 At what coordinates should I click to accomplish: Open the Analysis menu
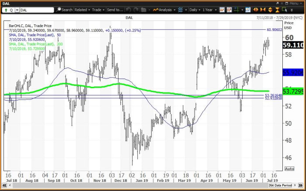[x=165, y=10]
